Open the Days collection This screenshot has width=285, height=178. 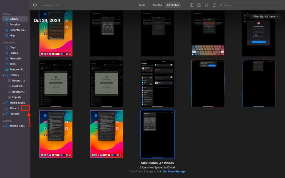pyautogui.click(x=15, y=47)
